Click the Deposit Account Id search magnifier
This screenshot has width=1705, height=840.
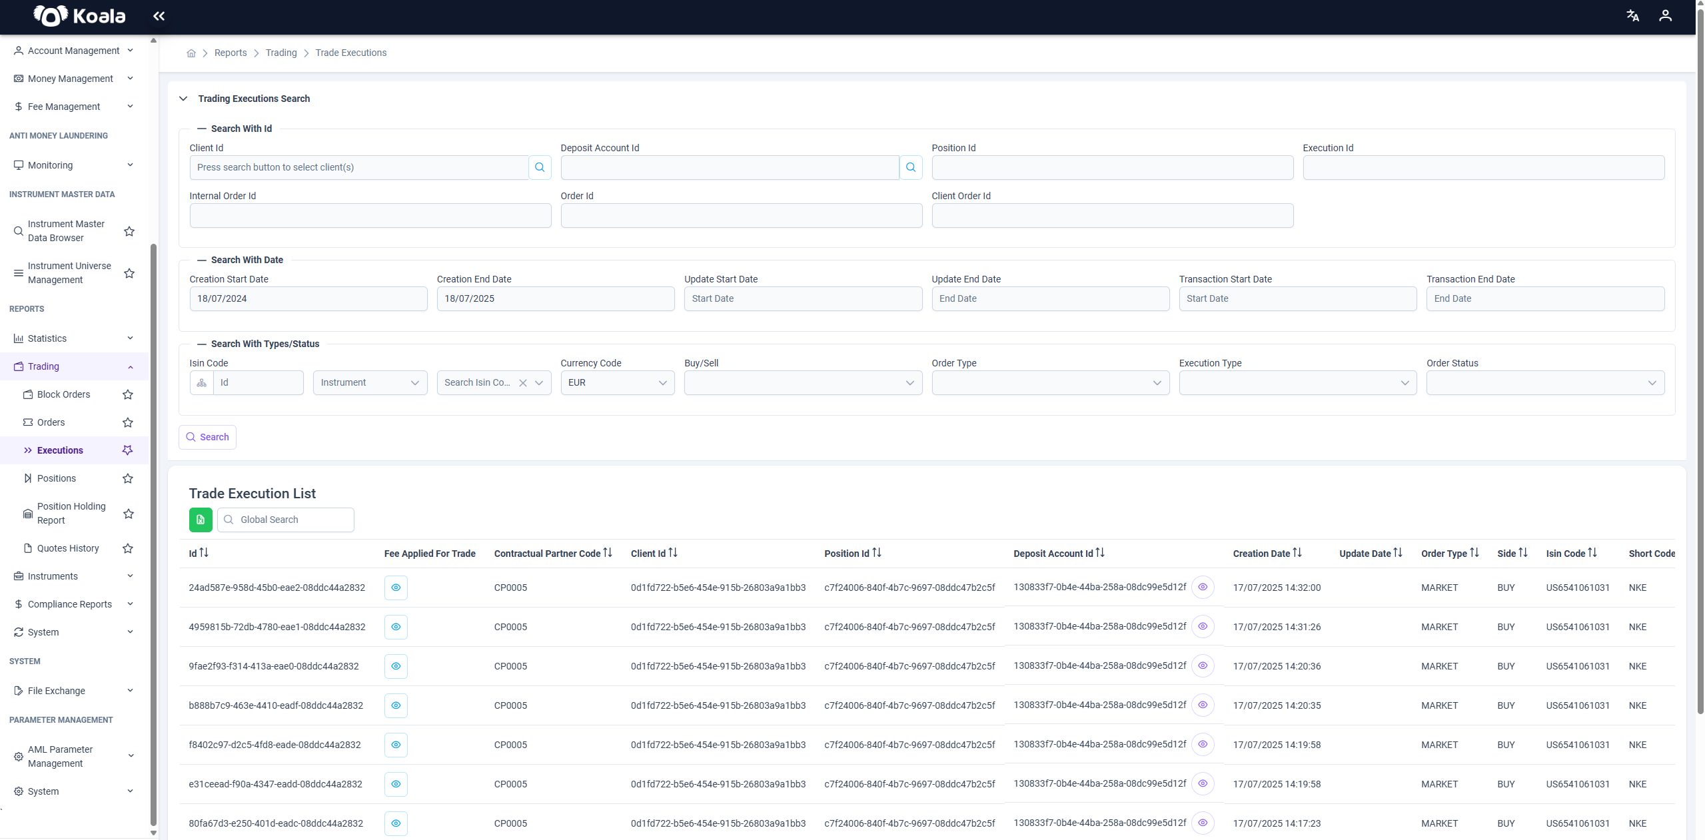(x=911, y=167)
